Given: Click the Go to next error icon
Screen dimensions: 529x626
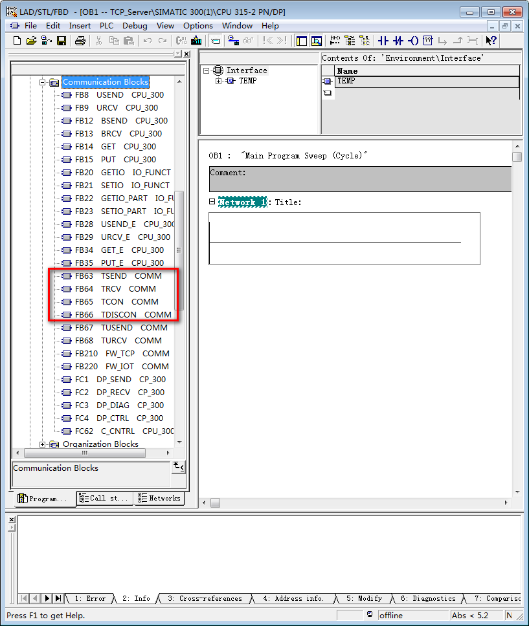Looking at the screenshot, I should 282,40.
